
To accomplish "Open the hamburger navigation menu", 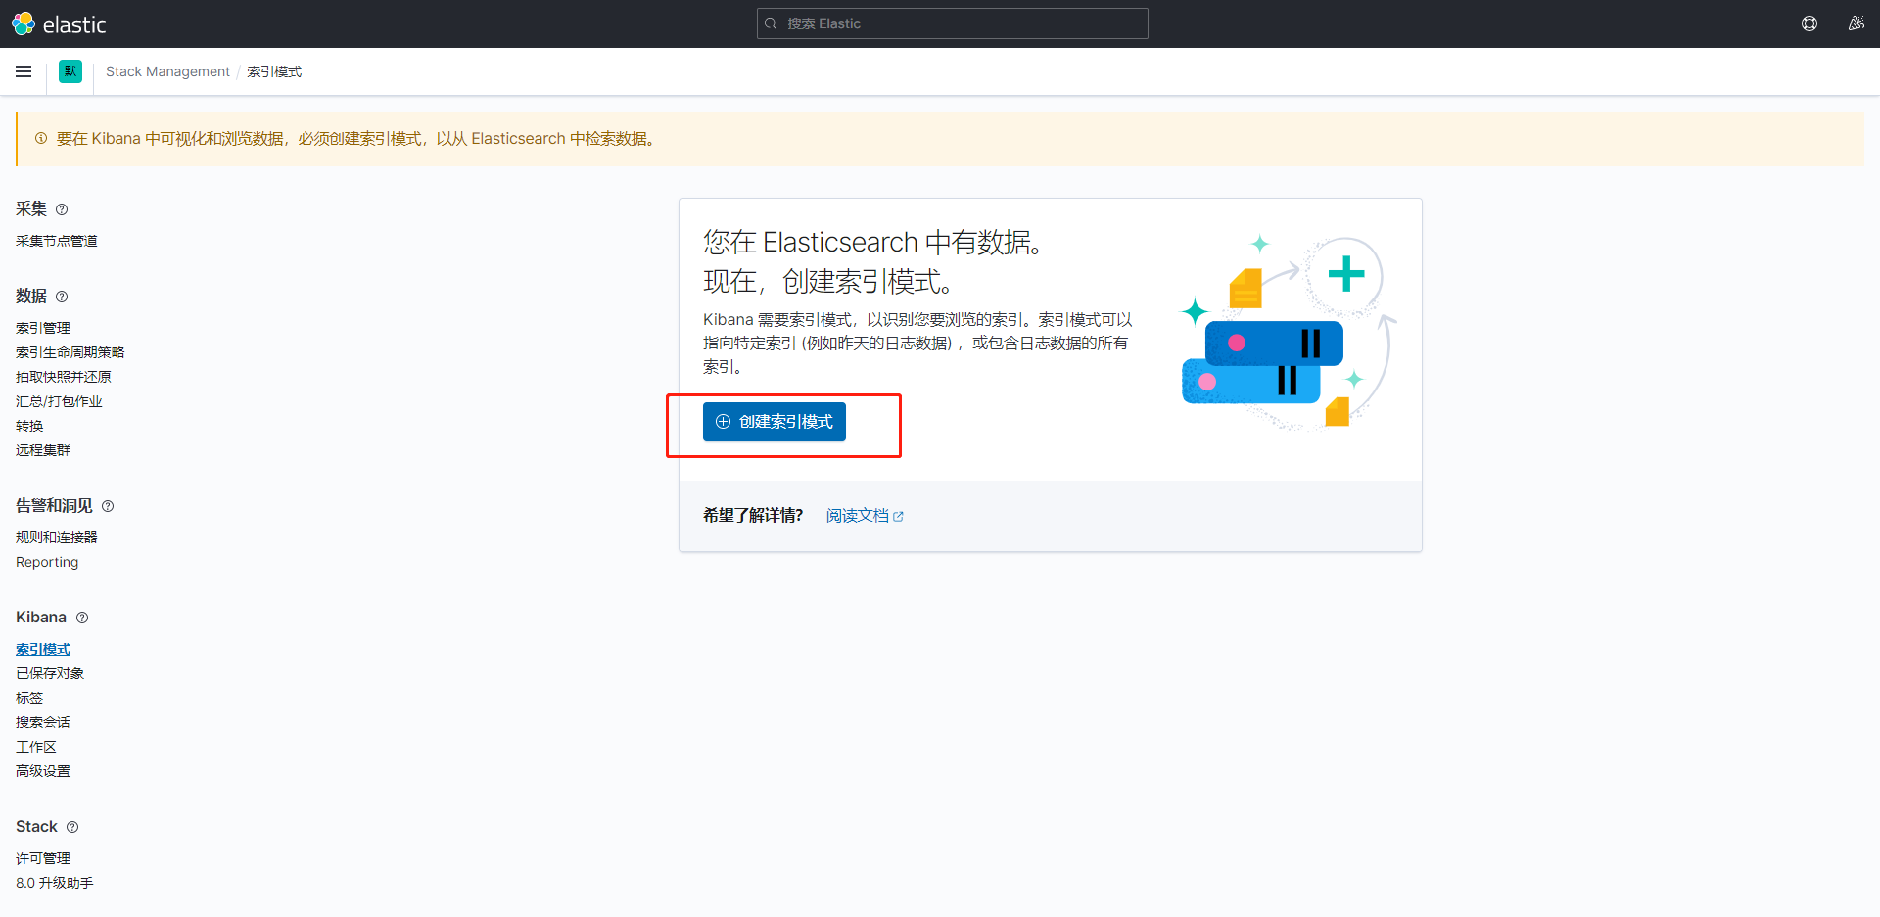I will (x=23, y=71).
